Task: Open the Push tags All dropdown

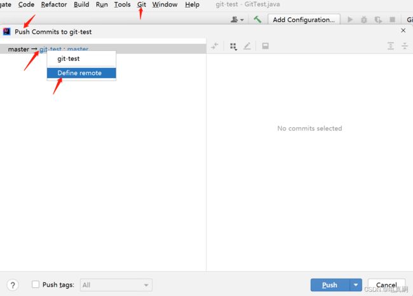Action: tap(116, 285)
